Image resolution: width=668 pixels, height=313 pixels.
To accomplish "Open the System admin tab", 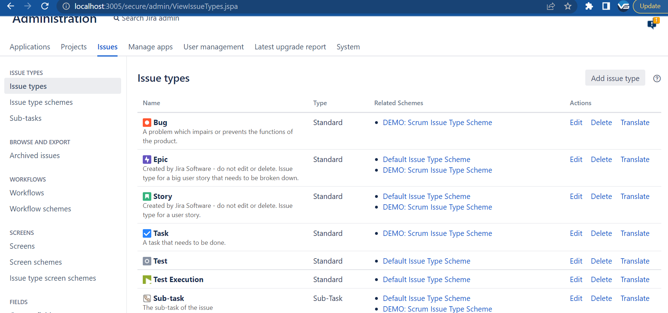I will tap(348, 47).
